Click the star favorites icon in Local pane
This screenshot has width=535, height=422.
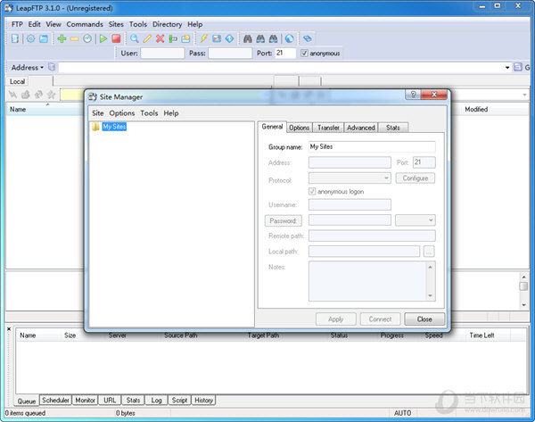click(x=51, y=95)
